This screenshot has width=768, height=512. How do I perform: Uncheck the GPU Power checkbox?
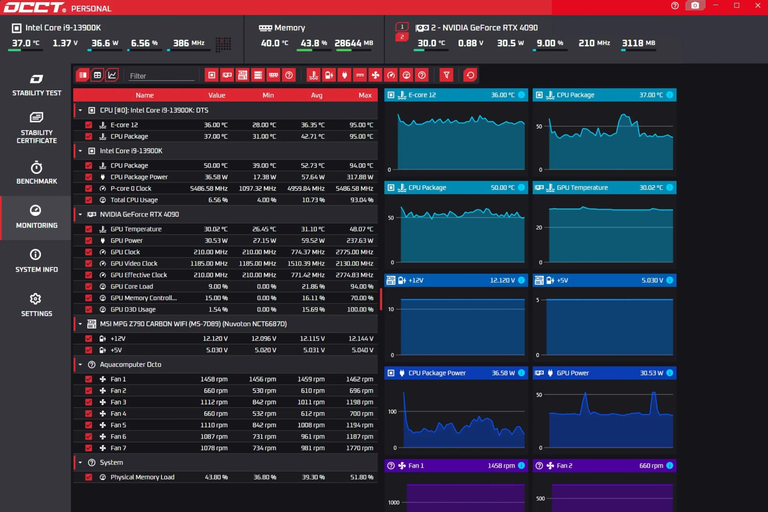88,241
